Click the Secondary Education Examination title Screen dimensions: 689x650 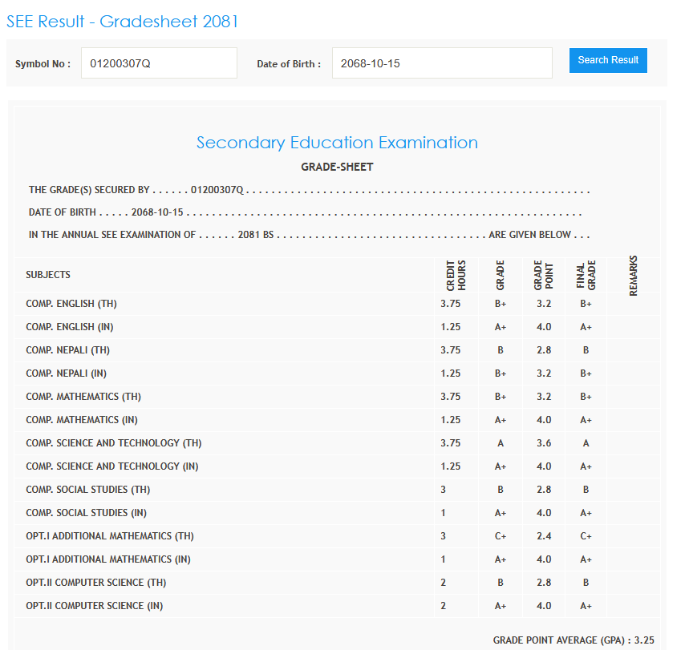337,143
